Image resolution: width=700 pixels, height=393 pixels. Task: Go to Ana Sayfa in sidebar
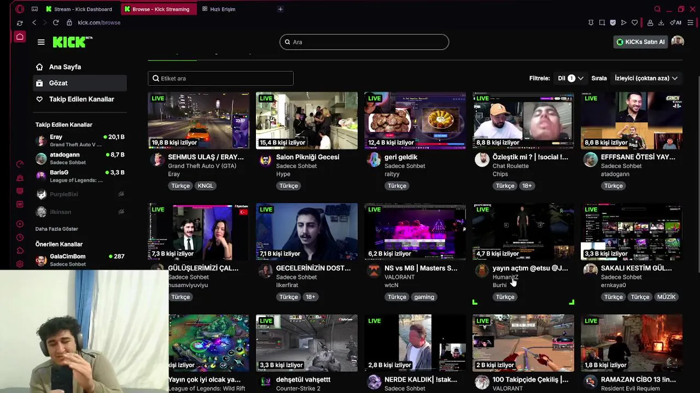click(80, 67)
